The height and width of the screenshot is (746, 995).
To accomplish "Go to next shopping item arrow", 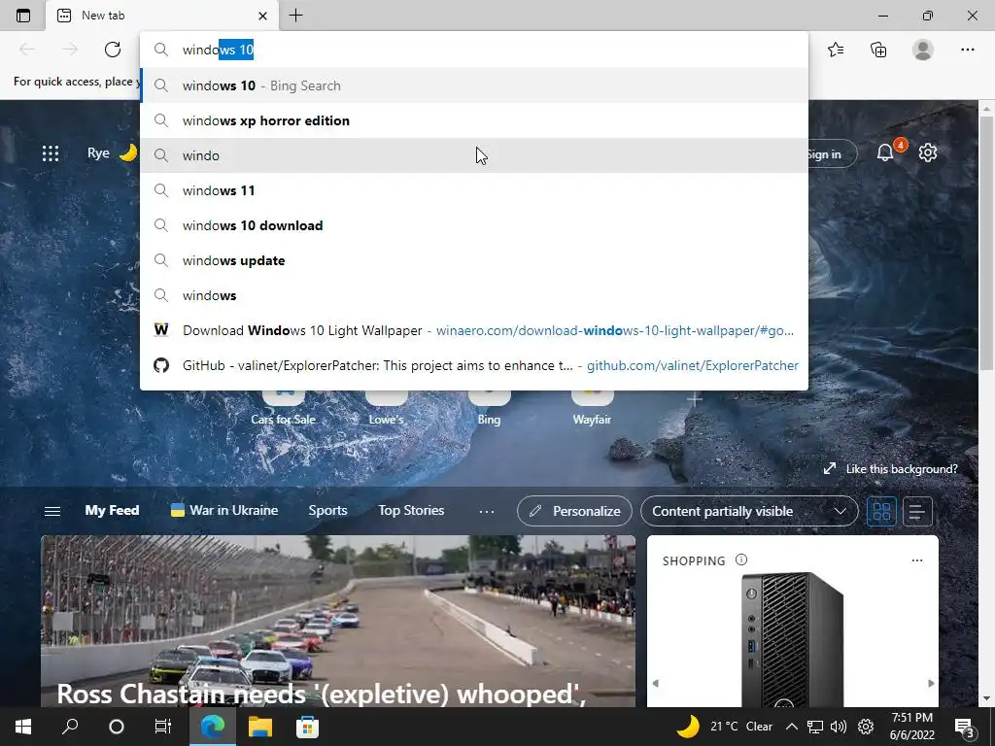I will coord(931,683).
